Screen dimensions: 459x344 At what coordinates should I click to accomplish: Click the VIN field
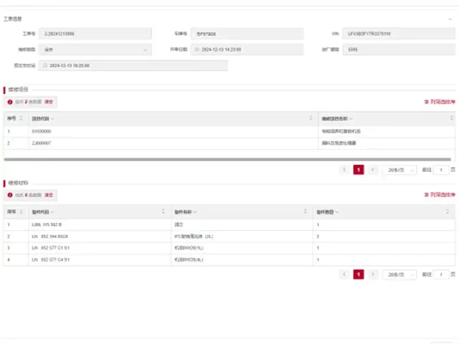point(399,34)
